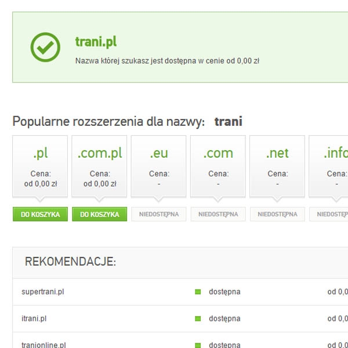Click green status square beside tranionline.pl
Image resolution: width=348 pixels, height=348 pixels.
click(198, 345)
